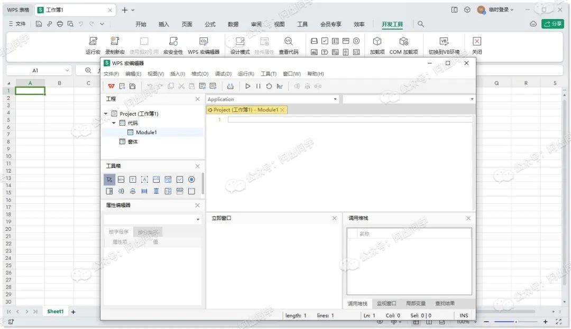The image size is (571, 329).
Task: Close the 立即窗口 panel
Action: pos(334,218)
